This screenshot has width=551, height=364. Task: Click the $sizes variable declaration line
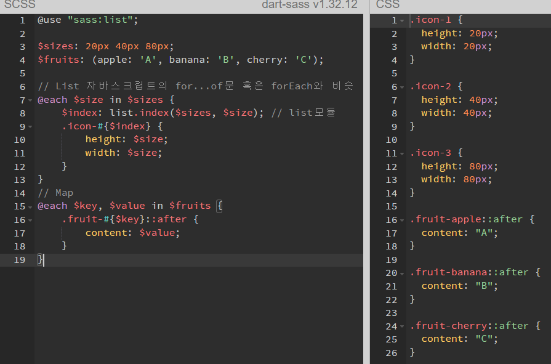(106, 46)
